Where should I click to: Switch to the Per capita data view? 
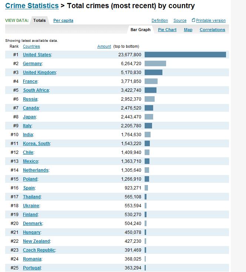point(63,20)
